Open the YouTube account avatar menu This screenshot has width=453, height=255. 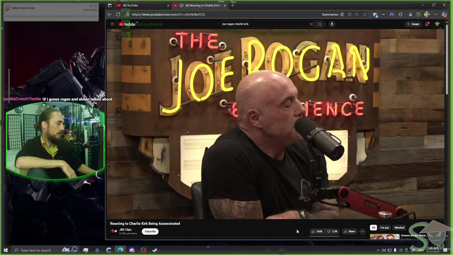pos(437,24)
